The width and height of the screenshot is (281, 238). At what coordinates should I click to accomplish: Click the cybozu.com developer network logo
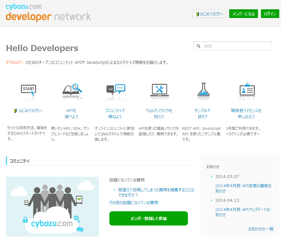[x=48, y=12]
